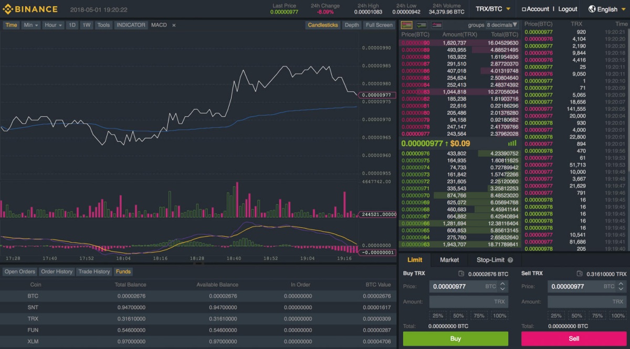Click the wallet icon beside Sell TRX balance

[x=579, y=274]
